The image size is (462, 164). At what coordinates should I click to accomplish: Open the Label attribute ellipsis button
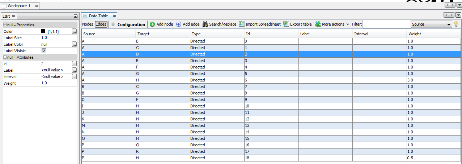(74, 70)
